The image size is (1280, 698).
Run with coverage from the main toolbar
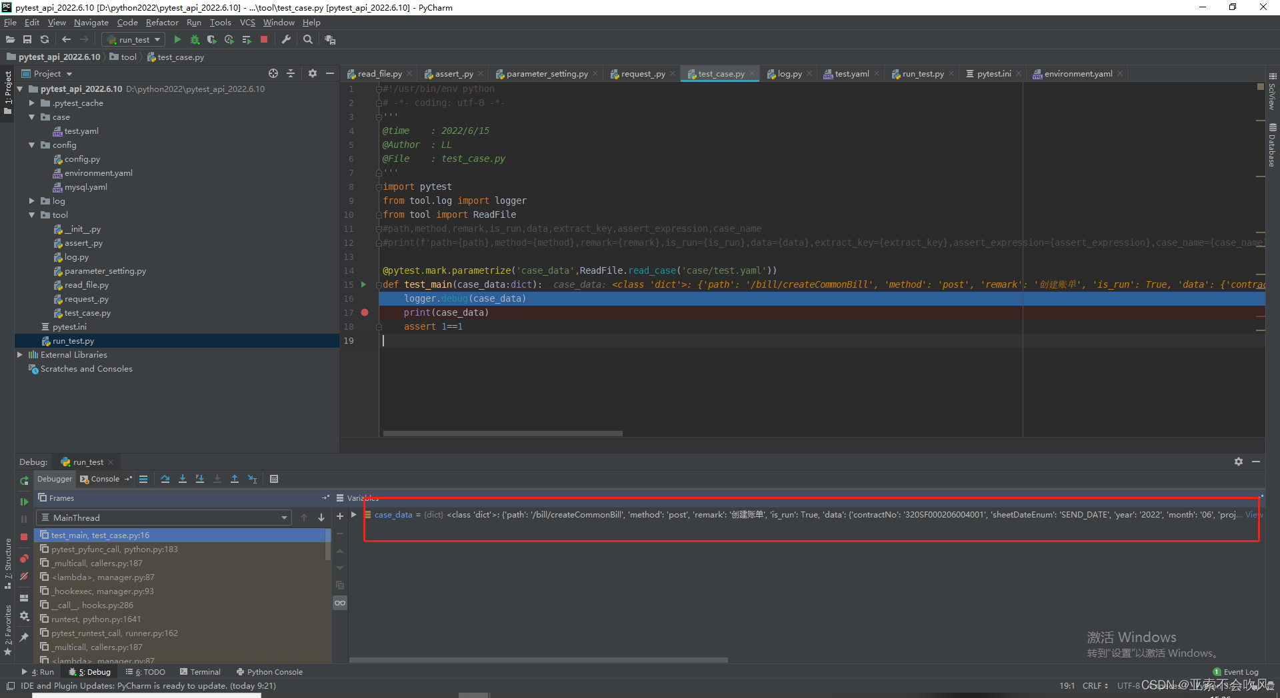click(212, 40)
